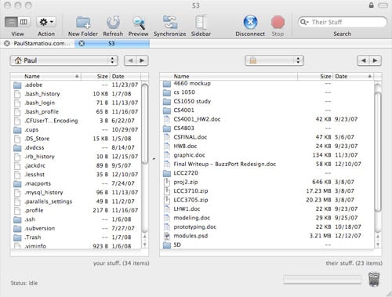Screen dimensions: 392x297
Task: Sort remote pane by Size column
Action: 315,76
